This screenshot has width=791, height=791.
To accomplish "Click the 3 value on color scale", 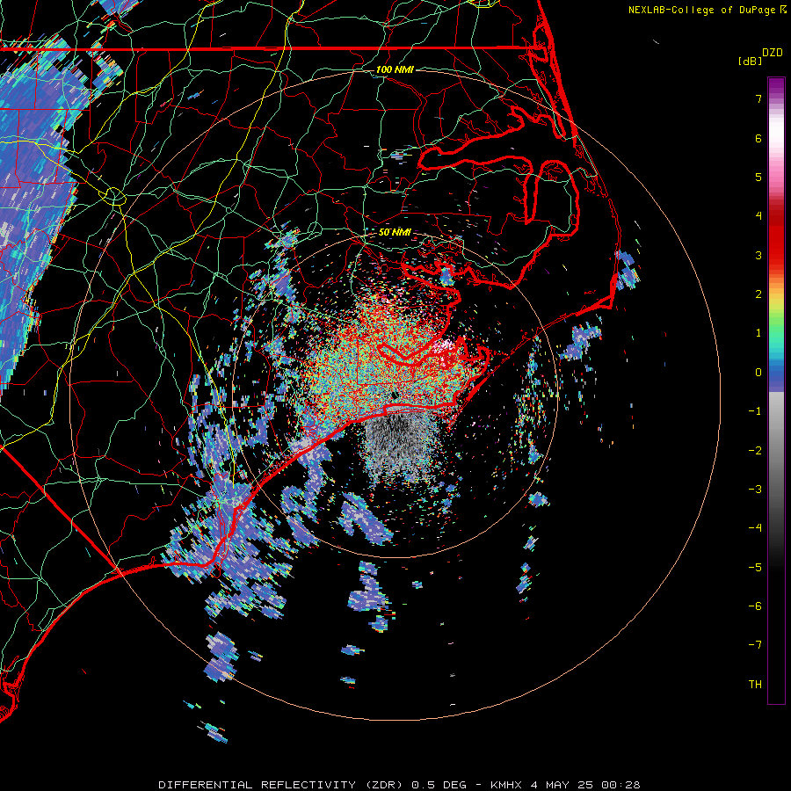I will coord(758,255).
